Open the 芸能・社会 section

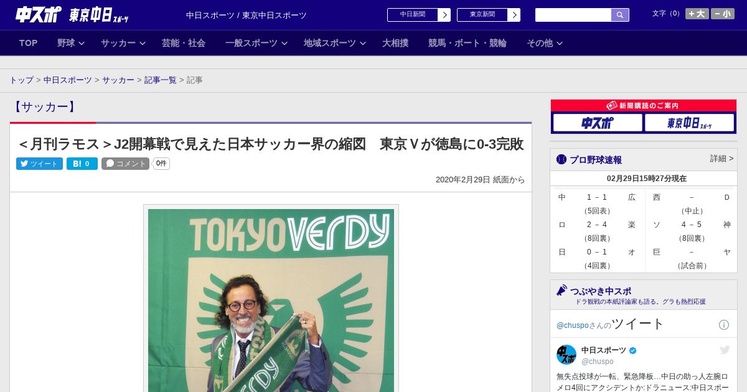pyautogui.click(x=184, y=43)
